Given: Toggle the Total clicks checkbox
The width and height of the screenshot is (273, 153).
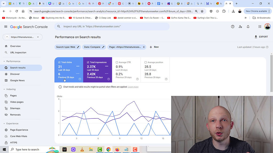Looking at the screenshot, I should pyautogui.click(x=59, y=62).
